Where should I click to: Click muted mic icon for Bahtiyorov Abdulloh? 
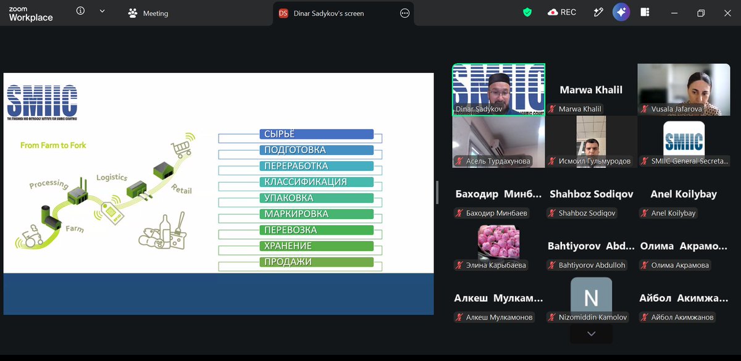point(552,265)
